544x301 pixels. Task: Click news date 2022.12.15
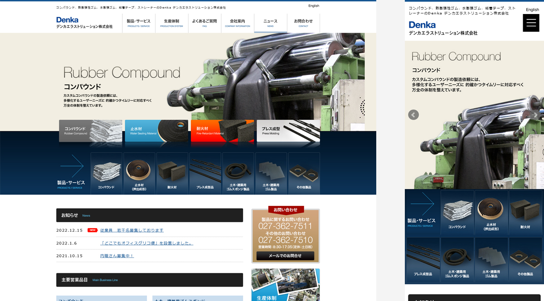click(x=69, y=230)
